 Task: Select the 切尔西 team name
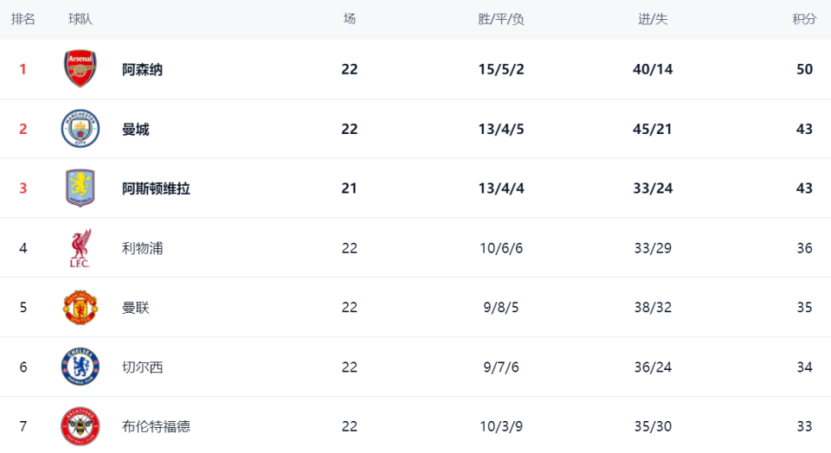point(142,367)
